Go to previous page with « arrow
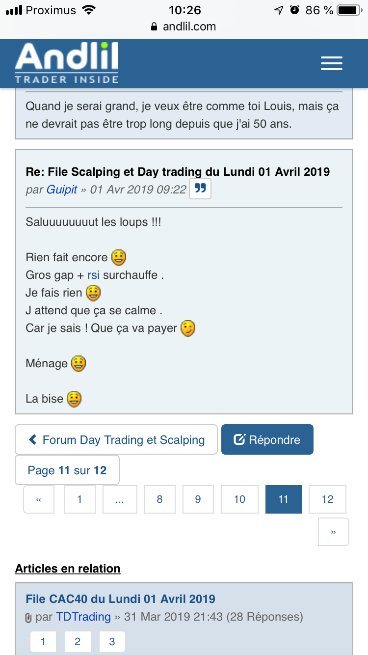368x655 pixels. (39, 499)
